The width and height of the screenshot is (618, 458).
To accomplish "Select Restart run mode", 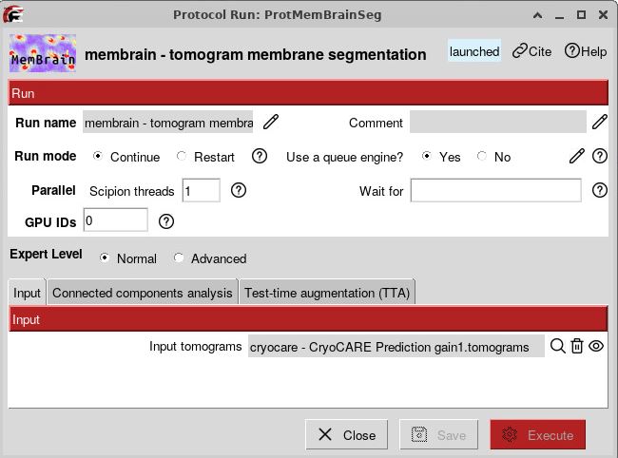I will [x=205, y=157].
